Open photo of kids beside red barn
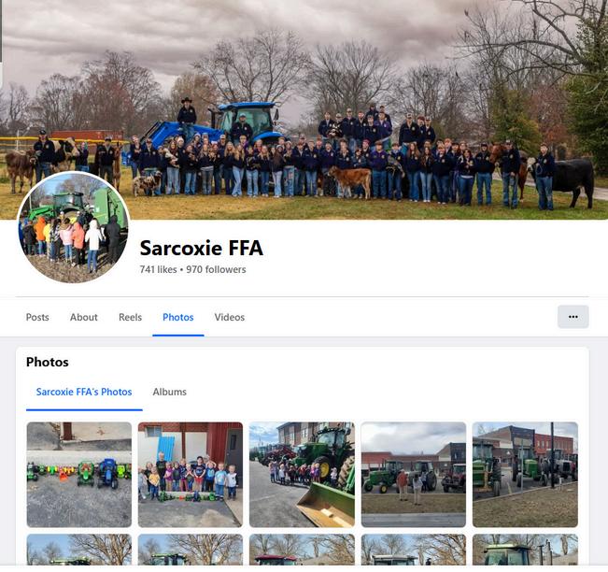Screen dimensions: 608x572 tap(191, 475)
